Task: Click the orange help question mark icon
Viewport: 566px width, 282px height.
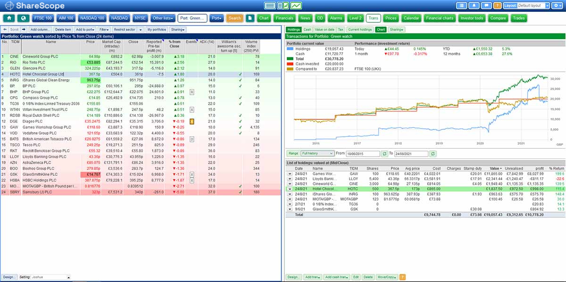Action: (496, 6)
